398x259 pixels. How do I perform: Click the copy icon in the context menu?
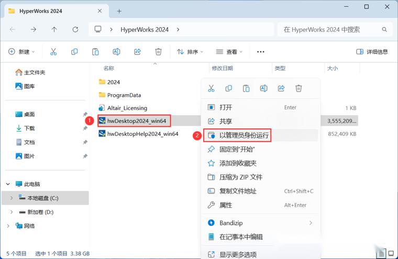tap(229, 88)
